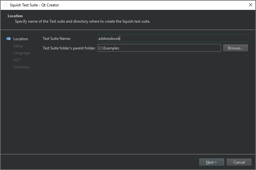Click the 'Test Suite Name:' label
The image size is (256, 170).
point(57,39)
